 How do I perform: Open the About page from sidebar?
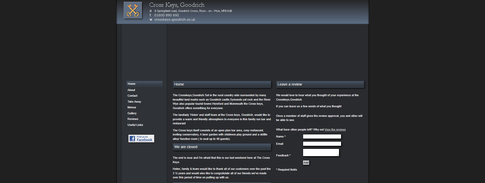[131, 90]
